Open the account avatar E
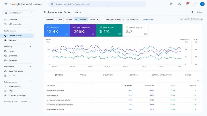 202,4
